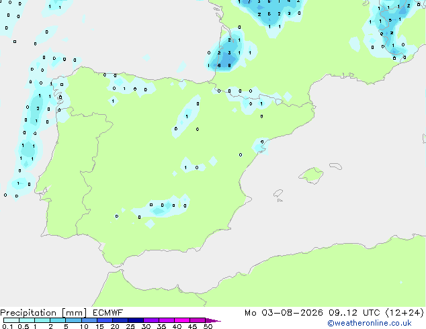Click the legend label "10"
Viewport: 426px width, 329px height.
coord(84,326)
